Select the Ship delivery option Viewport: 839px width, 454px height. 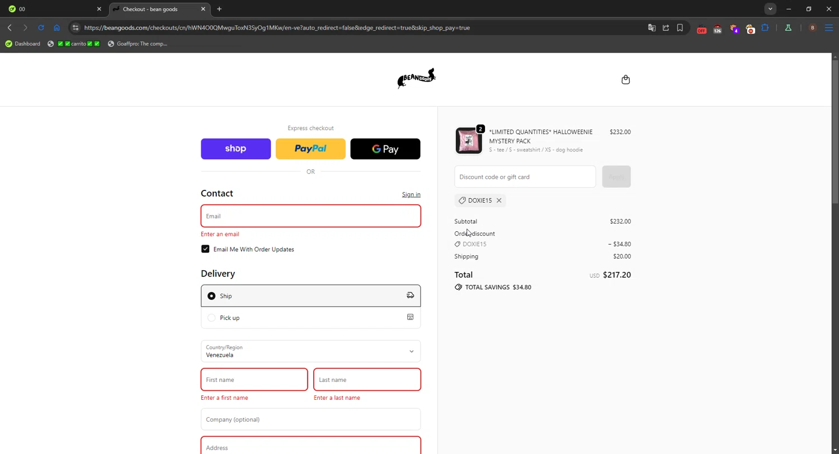[310, 295]
